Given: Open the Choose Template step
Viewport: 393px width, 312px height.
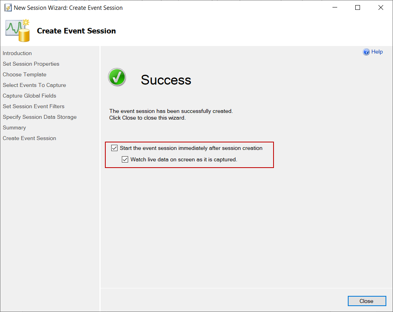Looking at the screenshot, I should coord(24,74).
